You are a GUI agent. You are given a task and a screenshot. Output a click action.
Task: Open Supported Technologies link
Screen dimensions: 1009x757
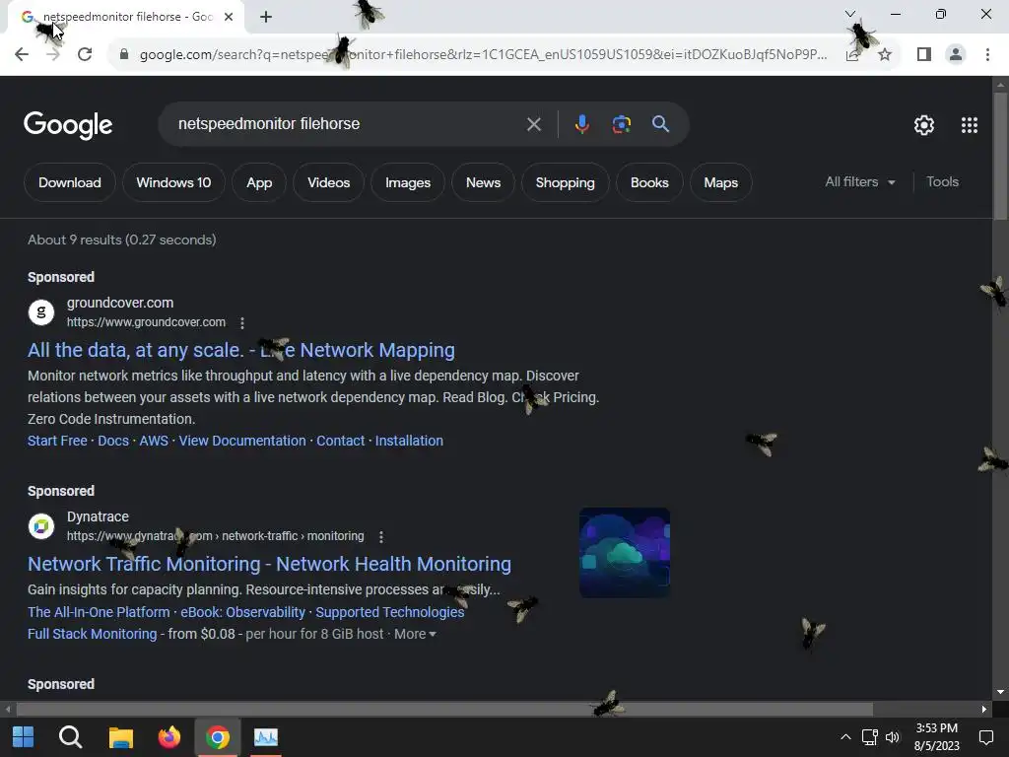point(390,612)
